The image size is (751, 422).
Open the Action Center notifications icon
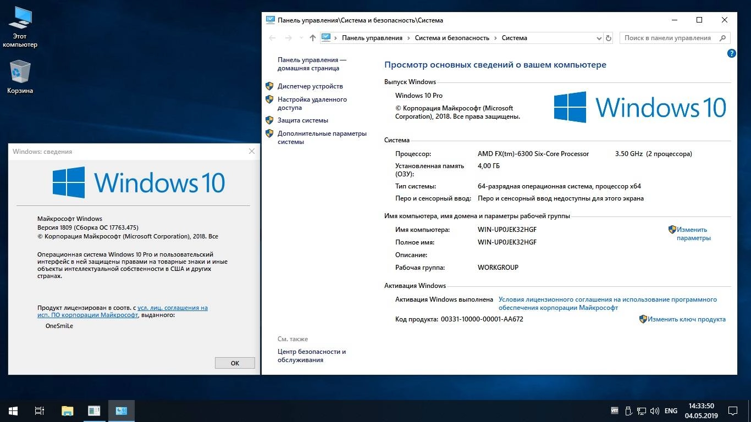733,410
